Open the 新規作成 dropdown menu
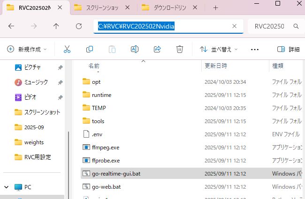This screenshot has width=305, height=199. click(x=27, y=49)
